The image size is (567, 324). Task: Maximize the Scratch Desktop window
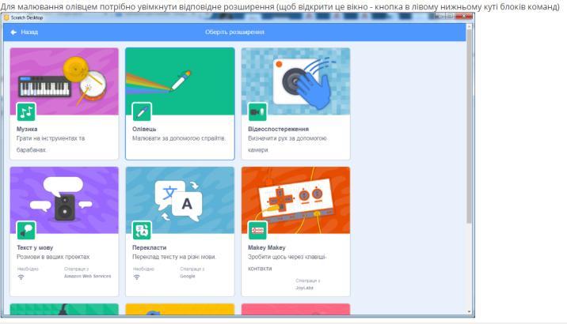(450, 17)
